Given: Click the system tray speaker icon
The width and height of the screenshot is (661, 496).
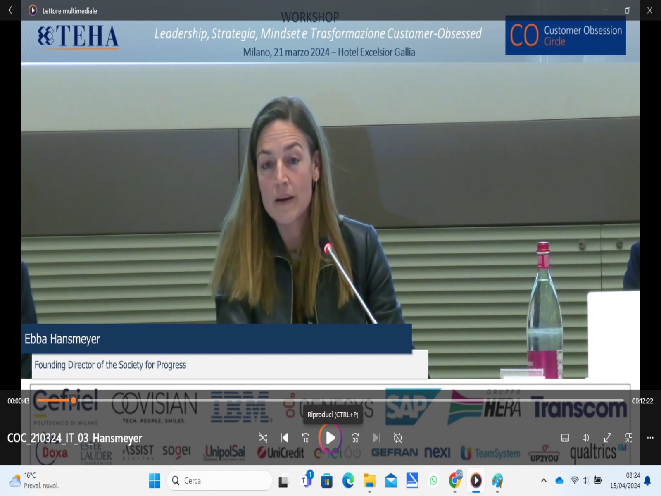Looking at the screenshot, I should 586,480.
